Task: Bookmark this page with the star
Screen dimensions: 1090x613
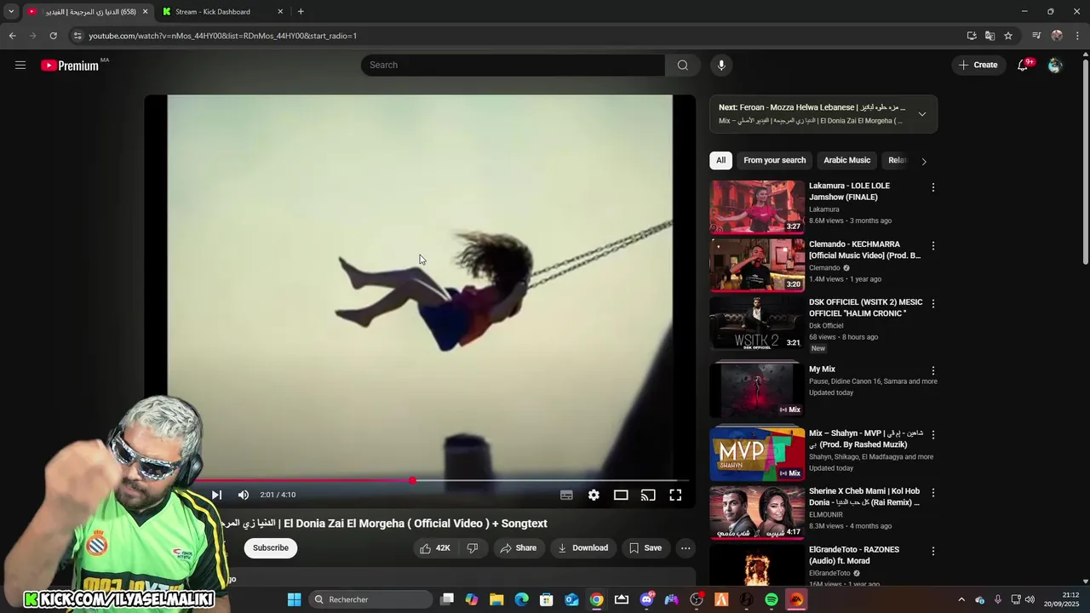Action: click(1008, 36)
